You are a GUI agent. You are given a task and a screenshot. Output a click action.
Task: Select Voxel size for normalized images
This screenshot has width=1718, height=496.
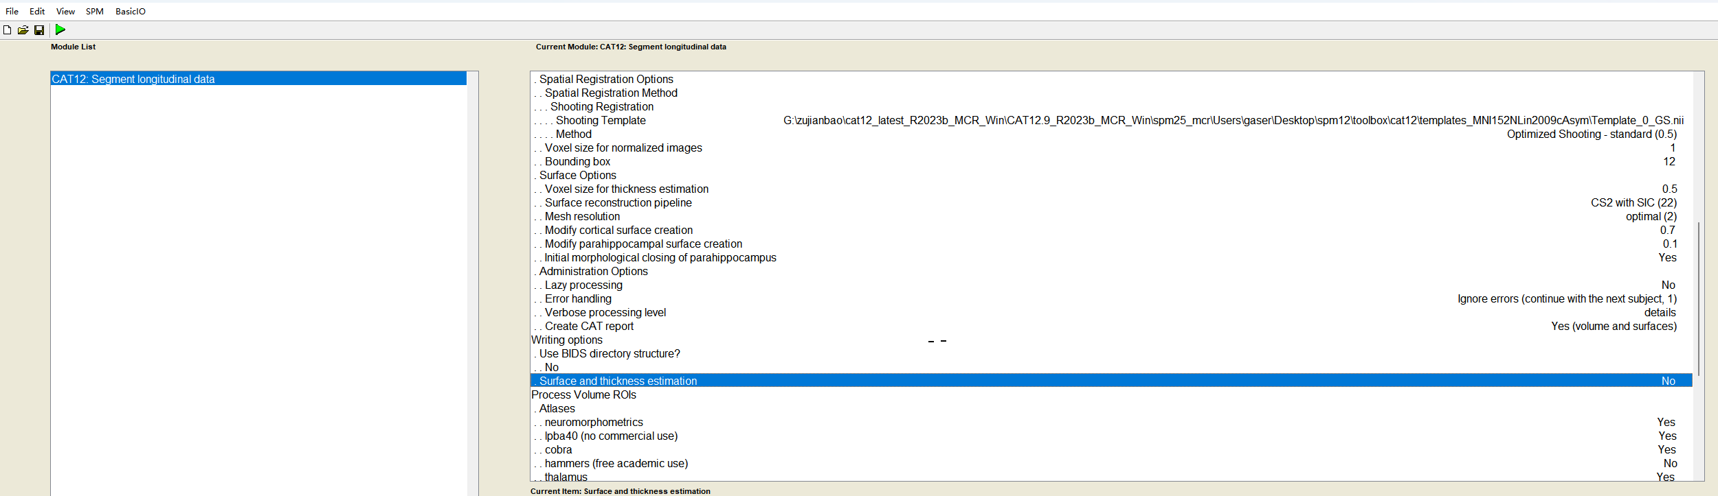pos(623,148)
